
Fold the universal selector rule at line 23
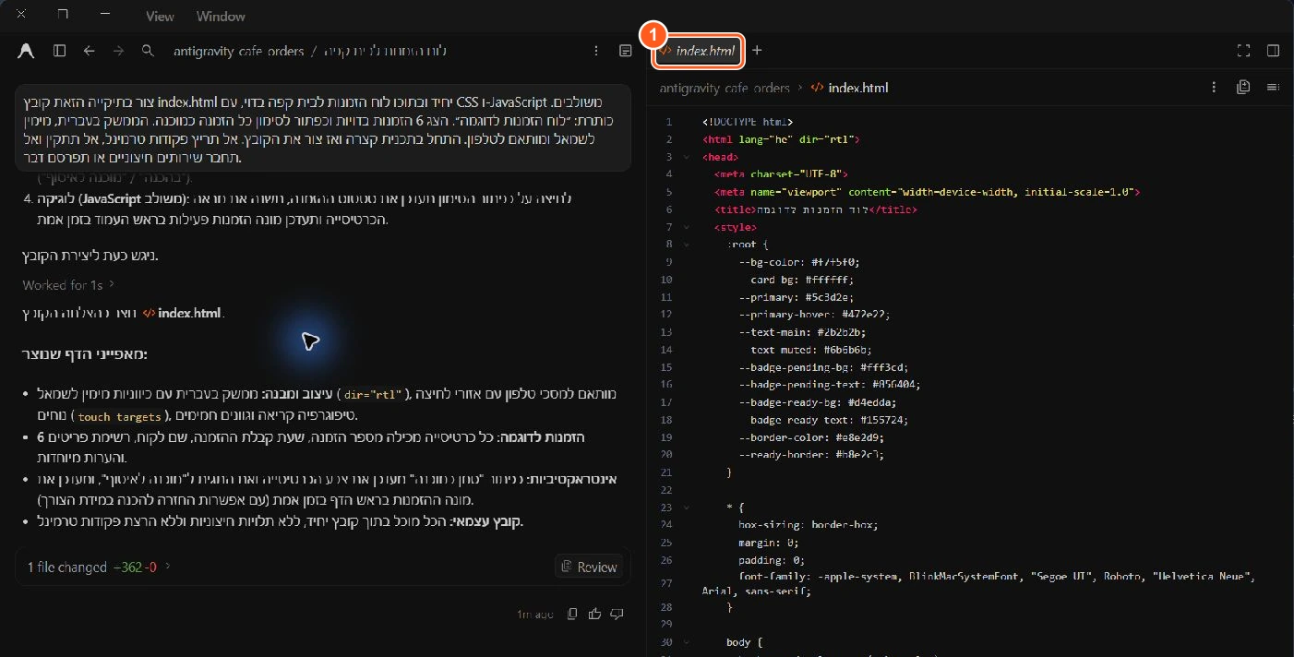(686, 508)
